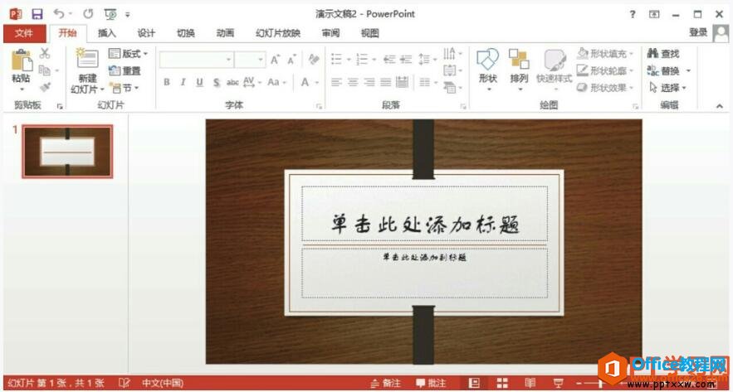
Task: Justify the paragraph text
Action: click(386, 82)
